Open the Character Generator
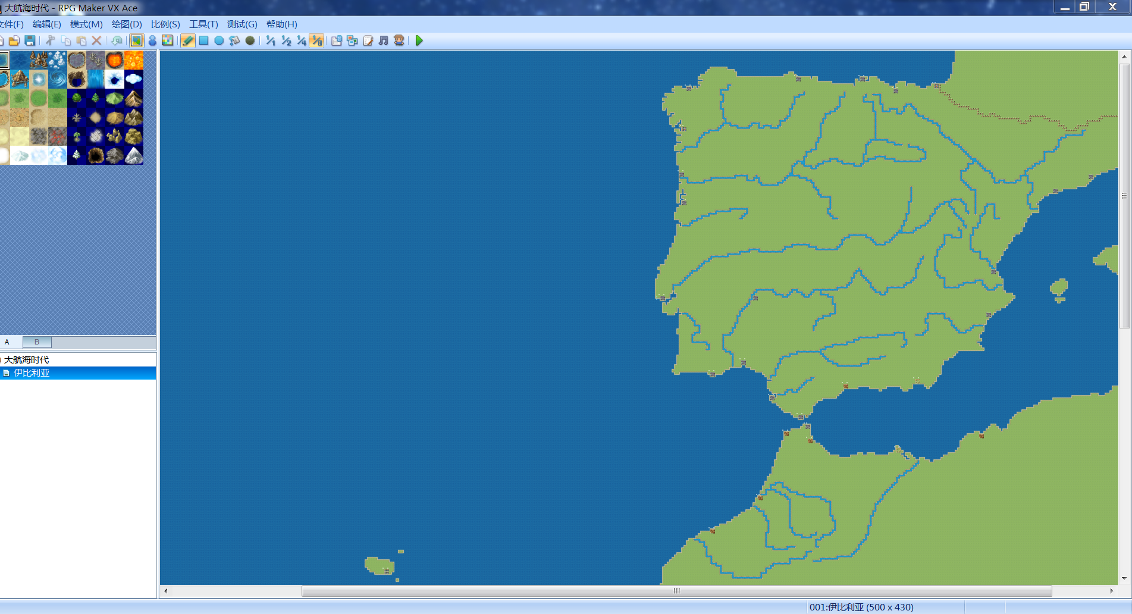Screen dimensions: 1132x614 pos(399,40)
